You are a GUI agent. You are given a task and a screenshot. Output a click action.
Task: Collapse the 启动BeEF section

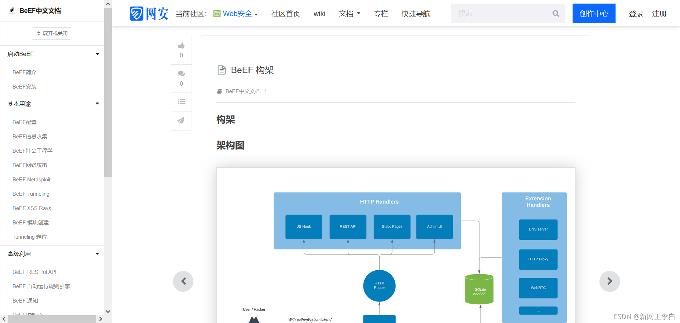97,54
